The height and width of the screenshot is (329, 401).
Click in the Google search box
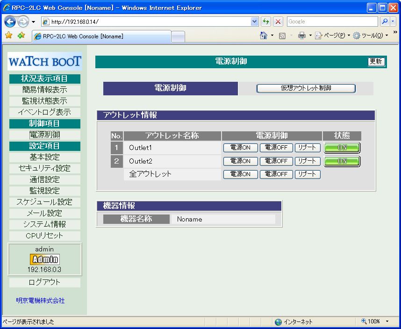tap(331, 21)
